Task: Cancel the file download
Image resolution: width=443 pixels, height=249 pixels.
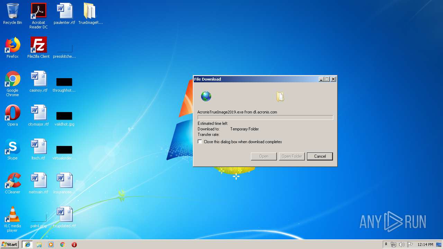Action: pos(320,156)
